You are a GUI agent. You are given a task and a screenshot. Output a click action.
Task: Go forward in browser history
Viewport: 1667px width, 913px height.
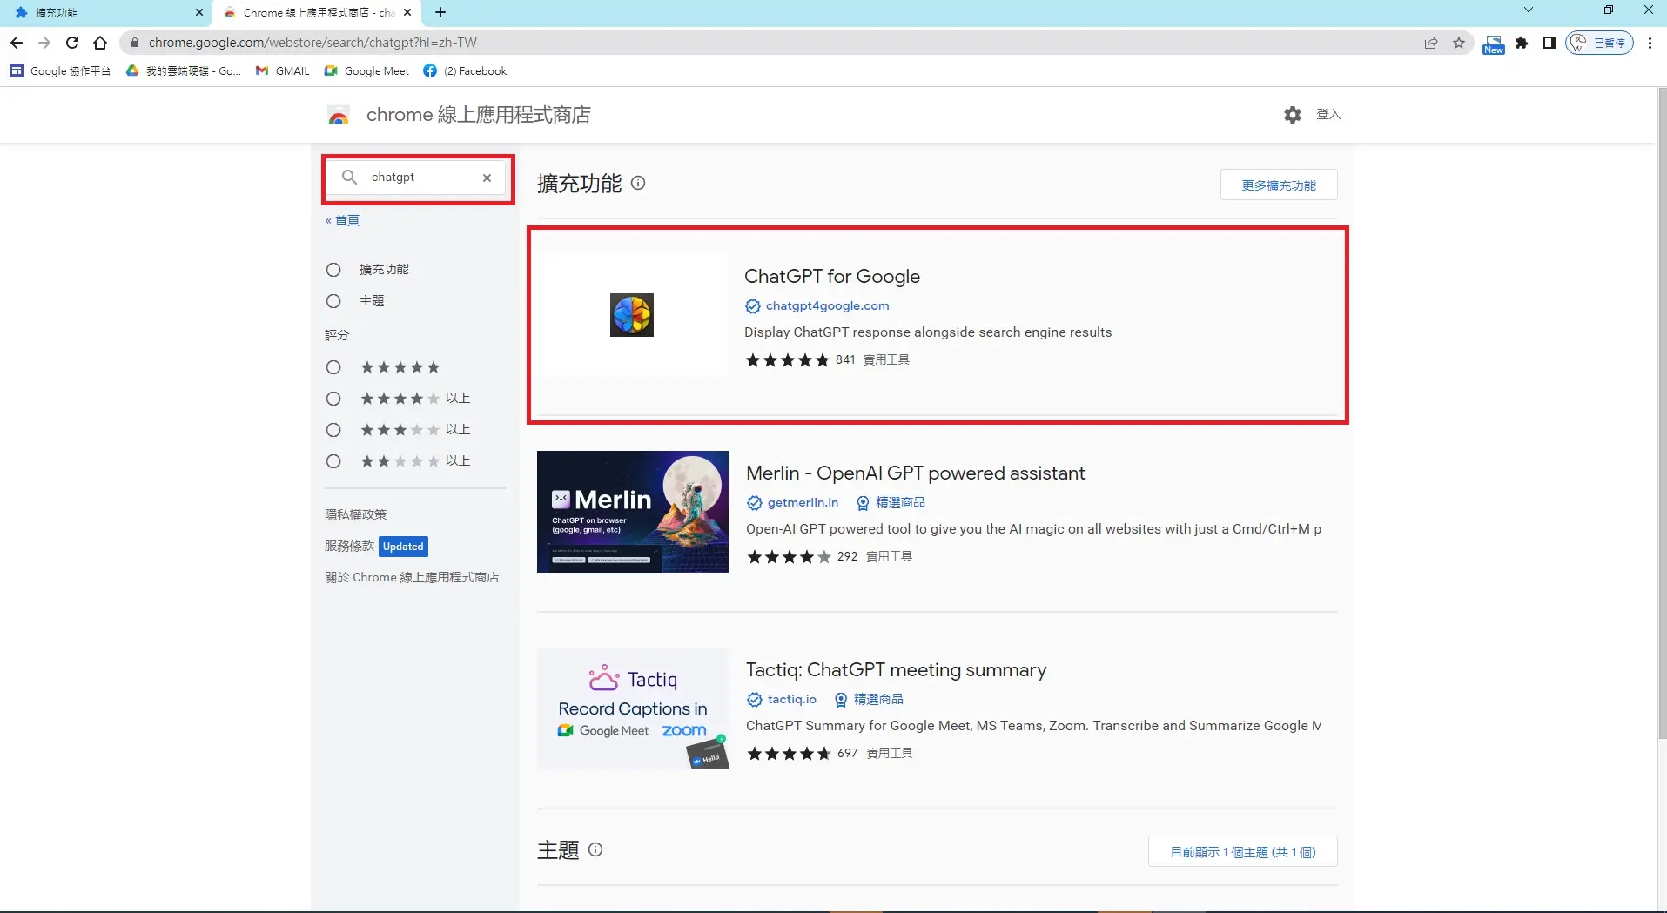[44, 43]
